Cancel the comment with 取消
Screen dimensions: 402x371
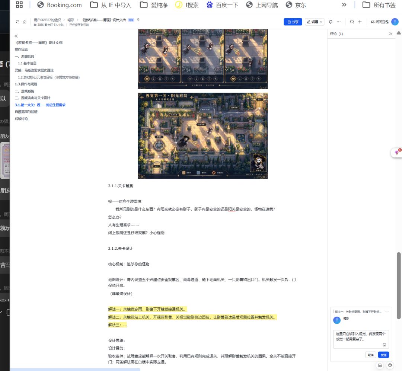click(370, 355)
